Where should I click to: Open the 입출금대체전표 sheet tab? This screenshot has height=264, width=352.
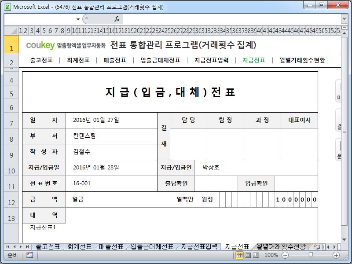tap(152, 247)
